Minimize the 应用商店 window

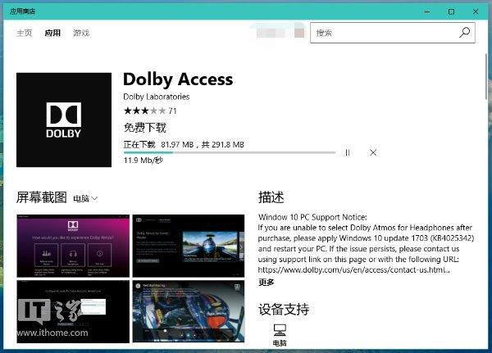(427, 11)
